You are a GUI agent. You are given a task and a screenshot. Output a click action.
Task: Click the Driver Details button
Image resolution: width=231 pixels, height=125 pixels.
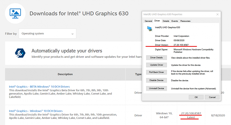tap(156, 57)
